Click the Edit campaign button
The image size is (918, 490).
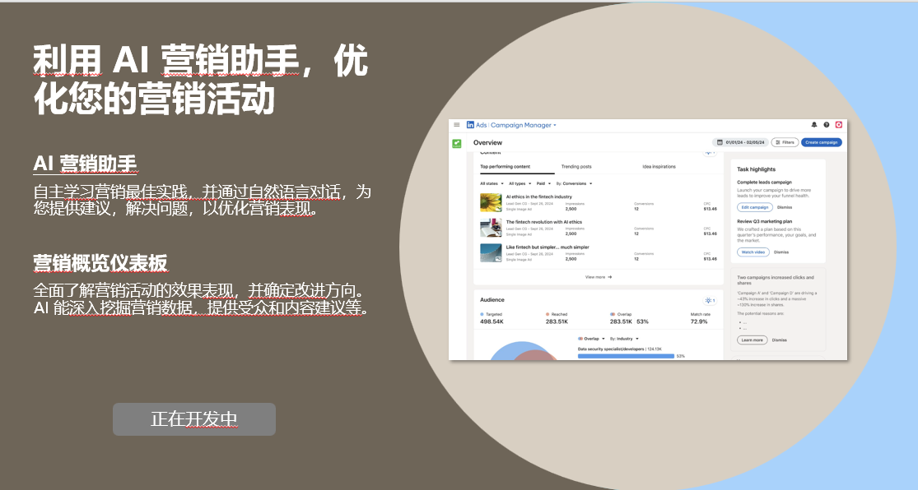point(755,207)
